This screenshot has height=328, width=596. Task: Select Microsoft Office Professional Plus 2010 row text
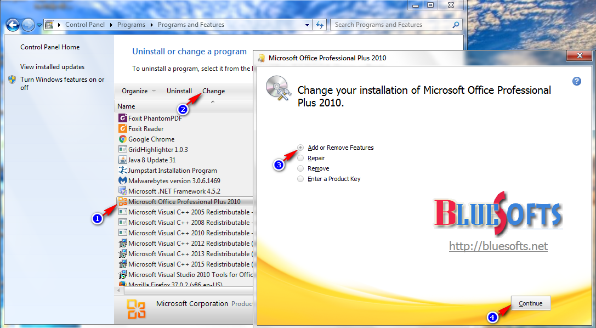point(184,202)
